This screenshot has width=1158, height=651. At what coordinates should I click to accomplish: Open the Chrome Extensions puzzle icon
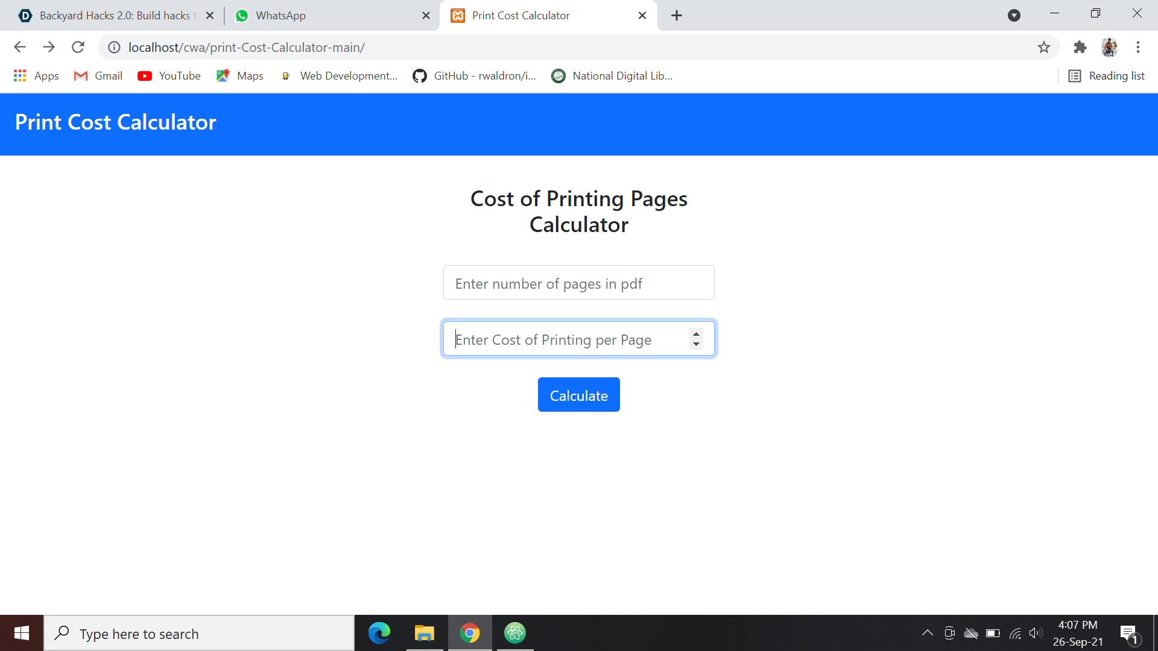(1080, 47)
